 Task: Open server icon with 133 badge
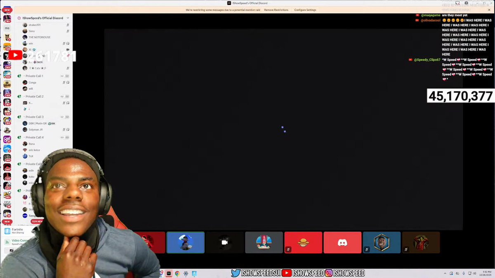coord(7,176)
